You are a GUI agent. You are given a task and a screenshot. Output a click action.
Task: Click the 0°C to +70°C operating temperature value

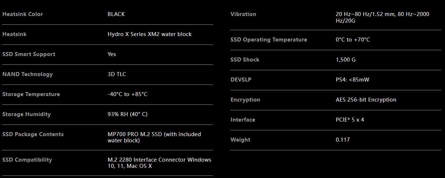(352, 40)
